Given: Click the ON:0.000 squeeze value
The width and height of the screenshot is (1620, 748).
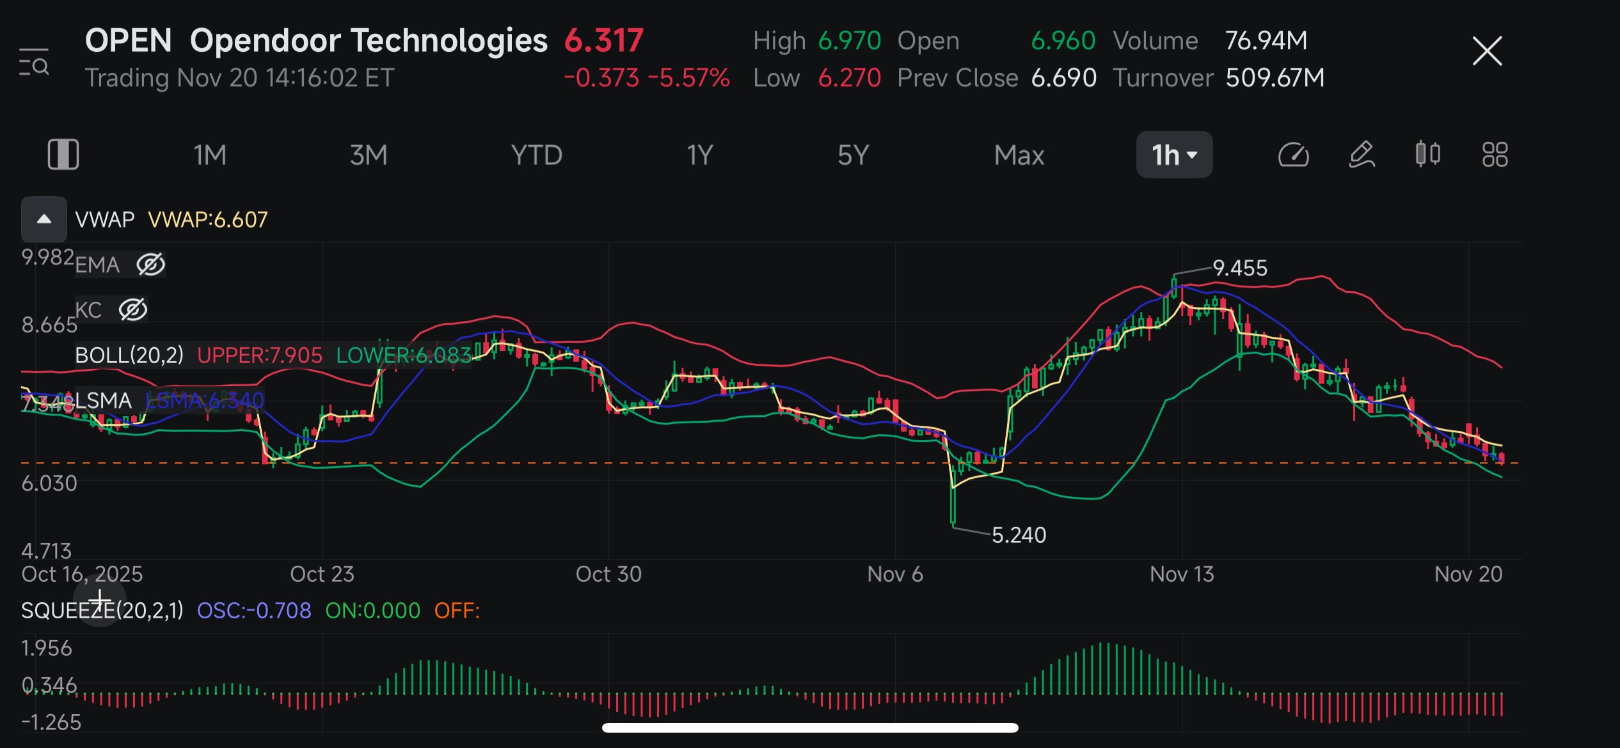Looking at the screenshot, I should pos(373,611).
